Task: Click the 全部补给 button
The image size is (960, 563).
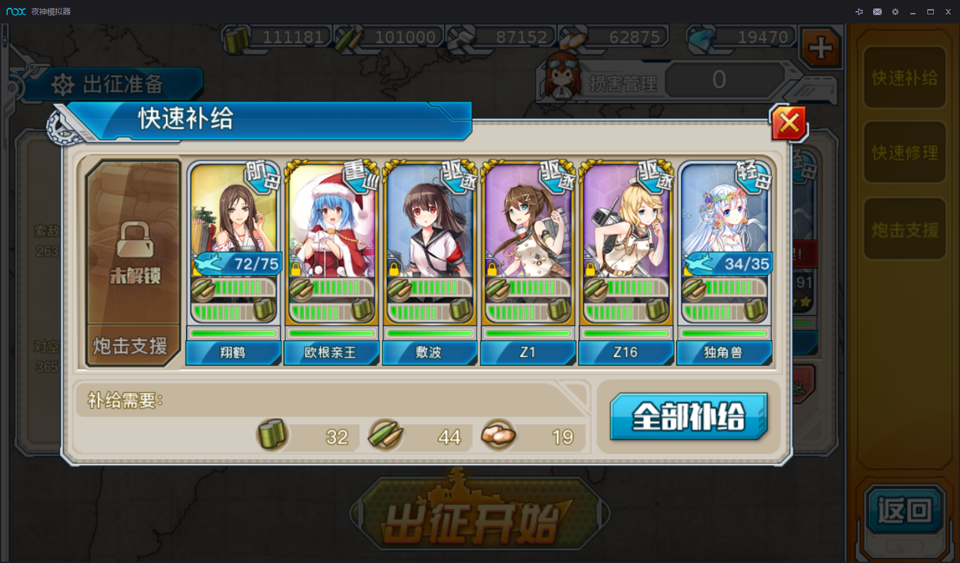Action: [x=688, y=416]
